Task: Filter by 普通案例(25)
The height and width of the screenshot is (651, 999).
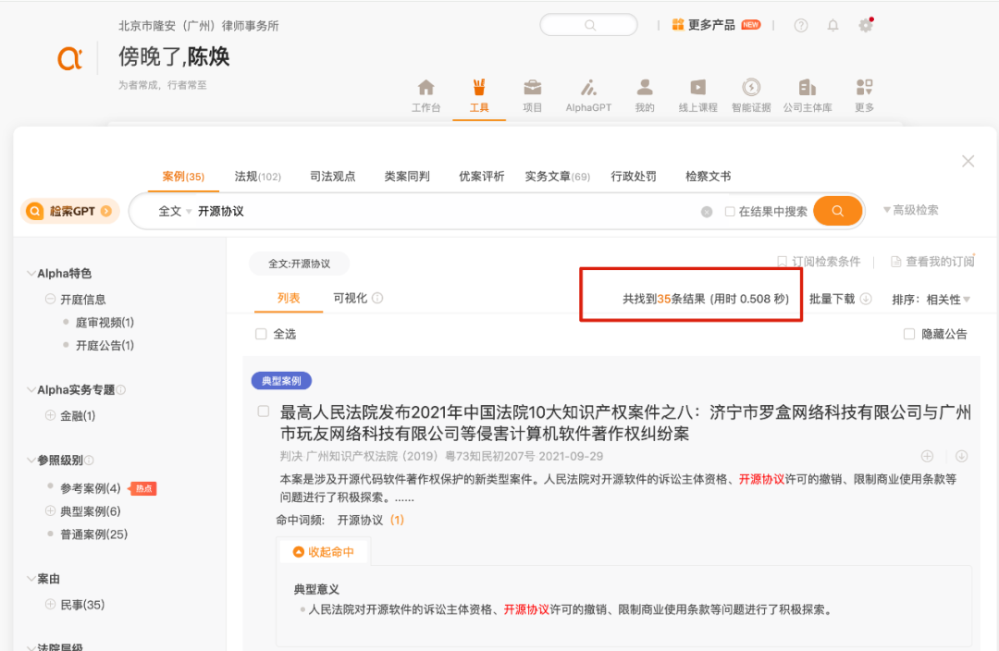Action: pos(93,534)
